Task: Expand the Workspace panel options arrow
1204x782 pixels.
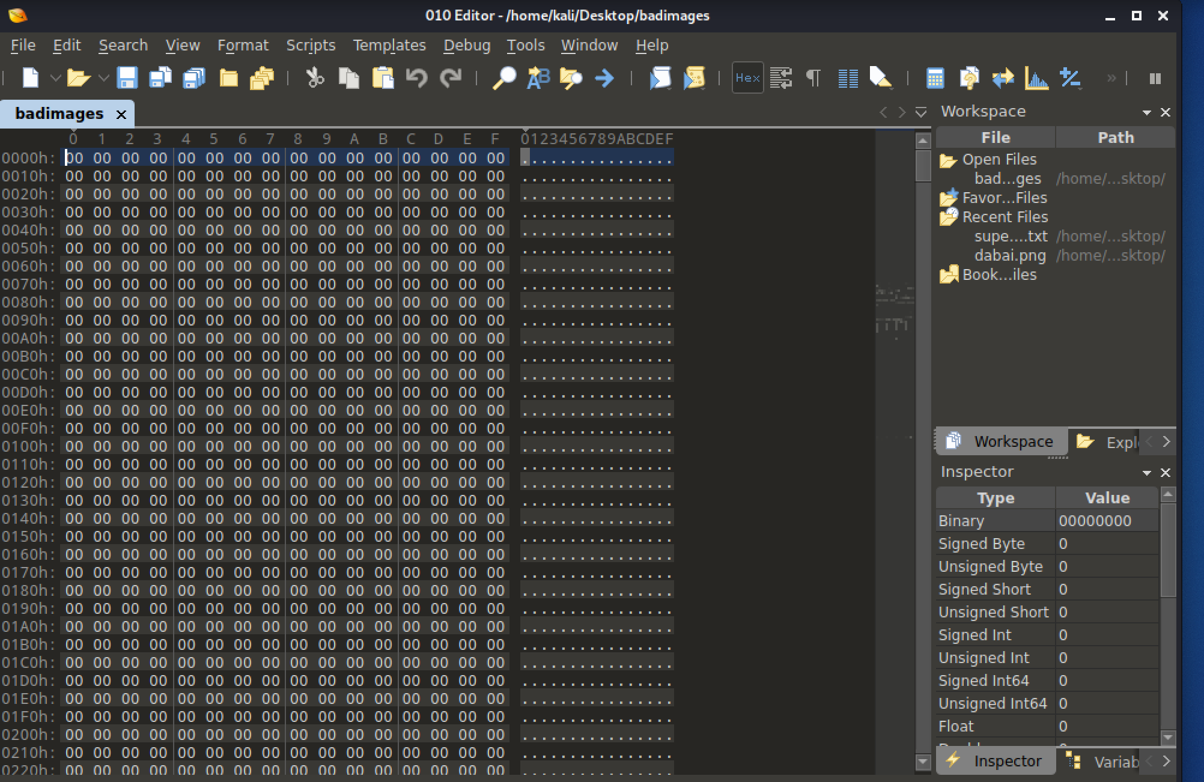Action: (x=1146, y=112)
